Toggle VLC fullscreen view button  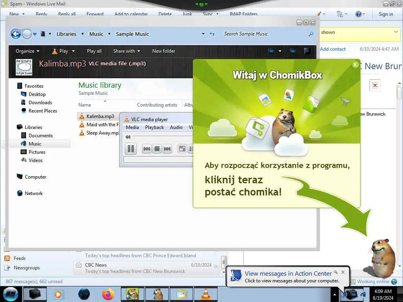pyautogui.click(x=182, y=149)
